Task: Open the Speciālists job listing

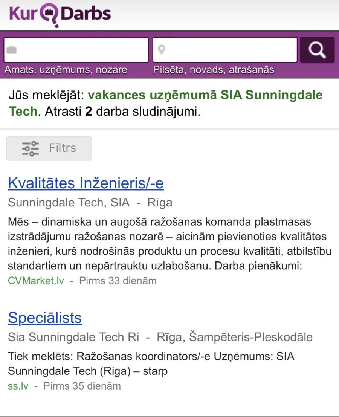Action: click(45, 318)
